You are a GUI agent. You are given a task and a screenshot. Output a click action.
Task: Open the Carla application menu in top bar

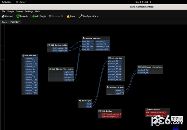click(x=22, y=2)
